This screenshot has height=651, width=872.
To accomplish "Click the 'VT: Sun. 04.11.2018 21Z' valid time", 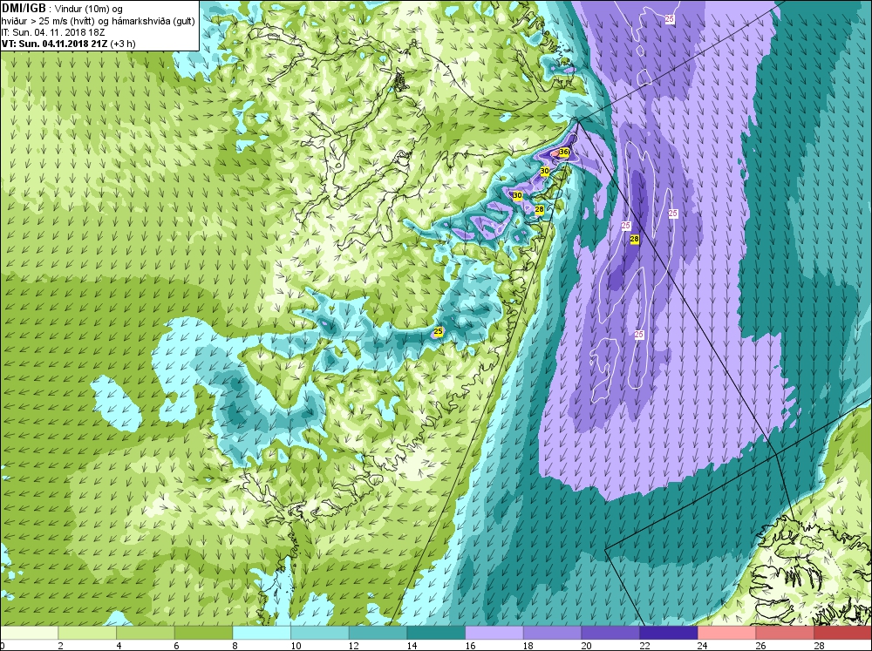I will coord(55,44).
